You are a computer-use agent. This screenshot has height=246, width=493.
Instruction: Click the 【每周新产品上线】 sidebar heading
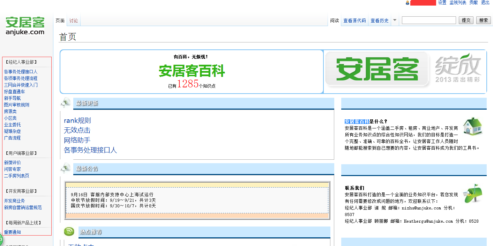point(23,223)
